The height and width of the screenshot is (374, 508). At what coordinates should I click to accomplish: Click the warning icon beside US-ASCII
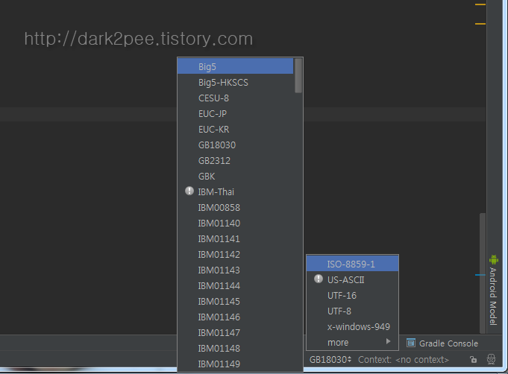click(x=319, y=279)
